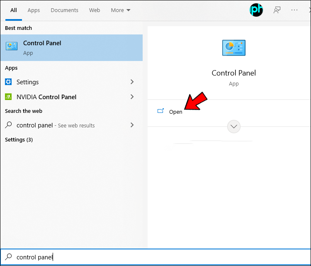Open the Documents tab
Viewport: 311px width, 266px height.
click(x=64, y=10)
